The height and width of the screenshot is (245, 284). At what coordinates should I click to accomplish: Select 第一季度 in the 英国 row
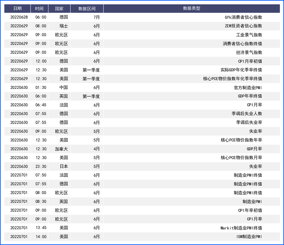91,96
